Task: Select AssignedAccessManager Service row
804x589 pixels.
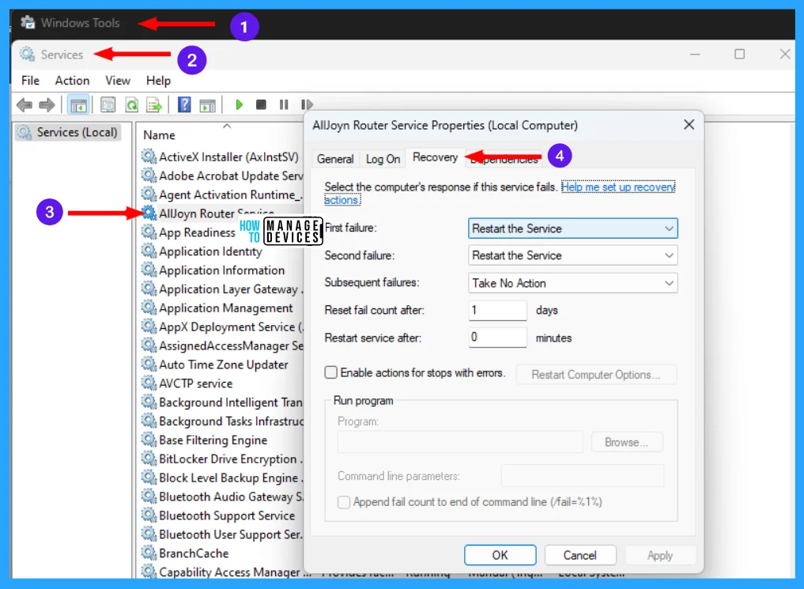Action: [222, 345]
